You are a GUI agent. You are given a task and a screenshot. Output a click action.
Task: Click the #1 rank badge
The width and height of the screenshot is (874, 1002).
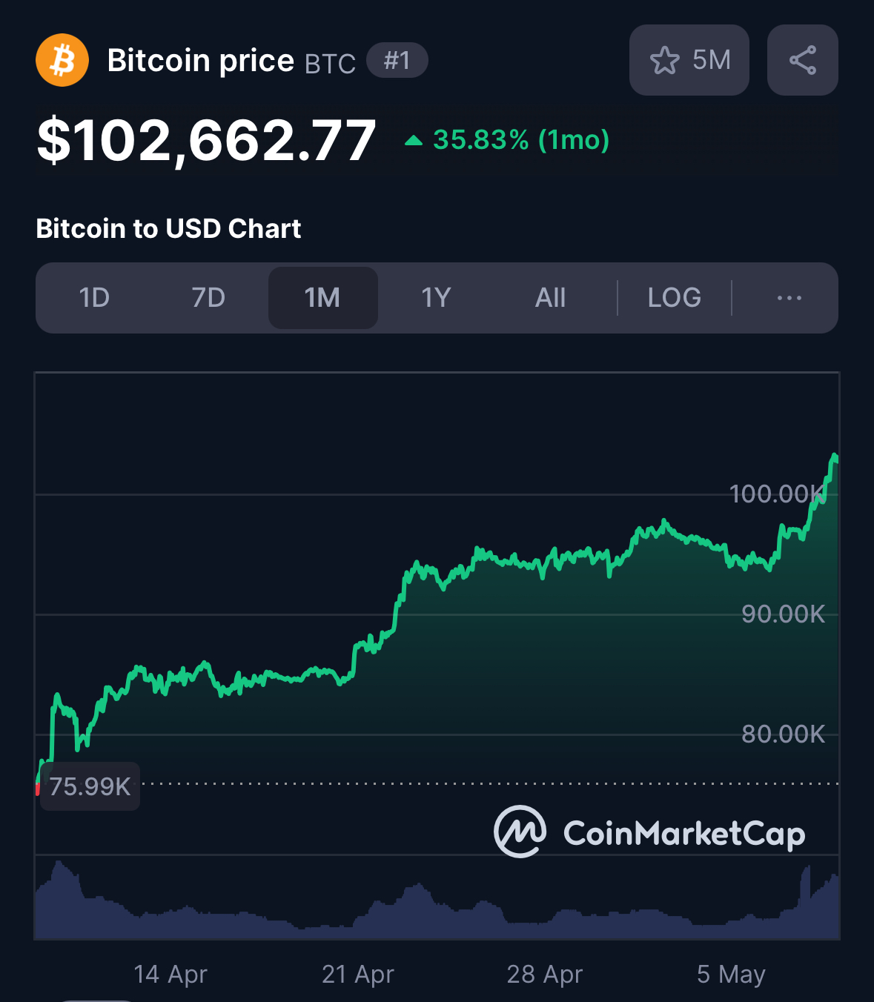397,60
